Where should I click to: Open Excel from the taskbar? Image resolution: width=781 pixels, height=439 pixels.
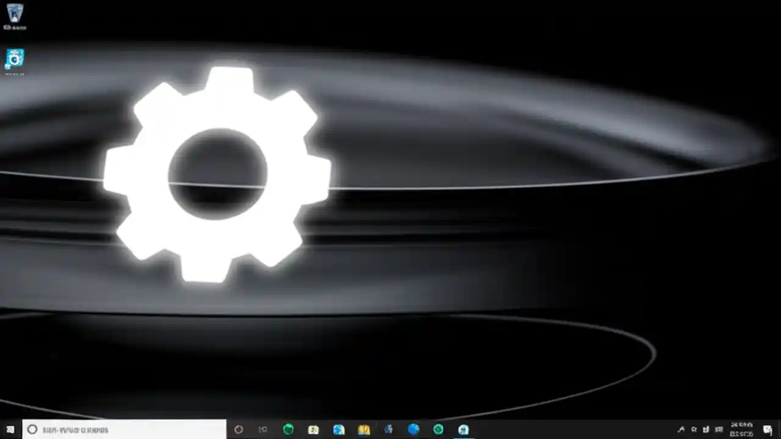coord(314,430)
